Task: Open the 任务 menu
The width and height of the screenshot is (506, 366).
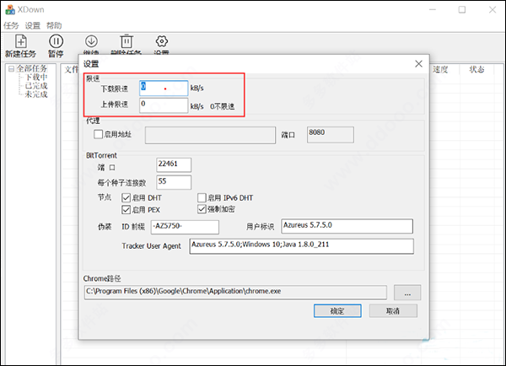Action: point(11,25)
